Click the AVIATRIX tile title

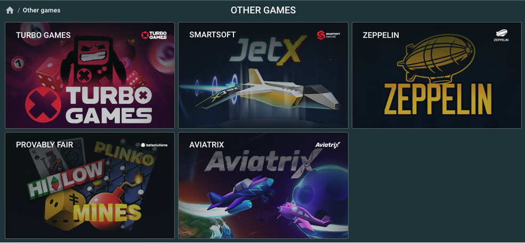click(207, 145)
